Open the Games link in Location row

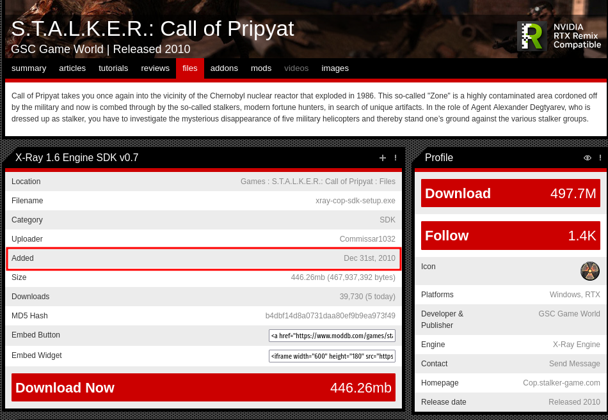click(x=252, y=182)
